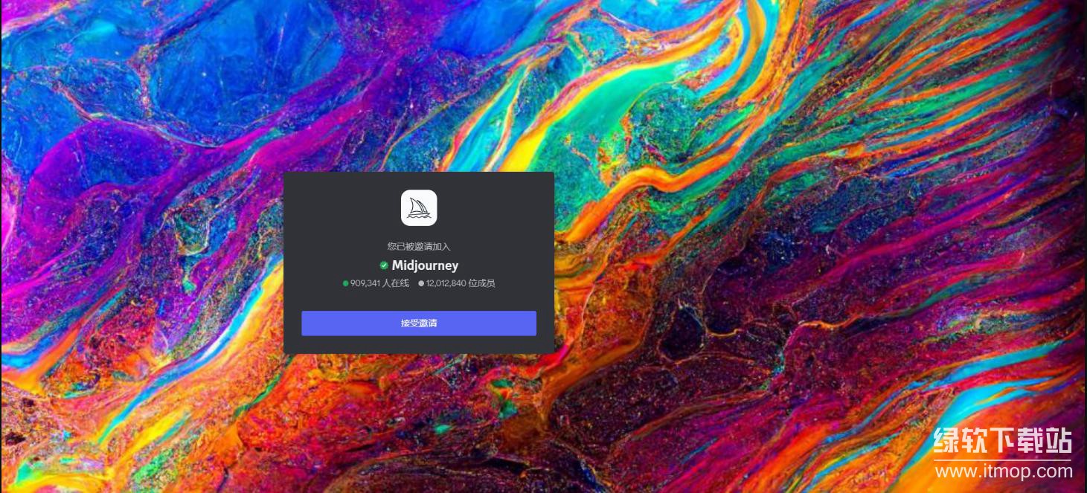Click the 您已被邀请加入 invitation text

pos(419,246)
